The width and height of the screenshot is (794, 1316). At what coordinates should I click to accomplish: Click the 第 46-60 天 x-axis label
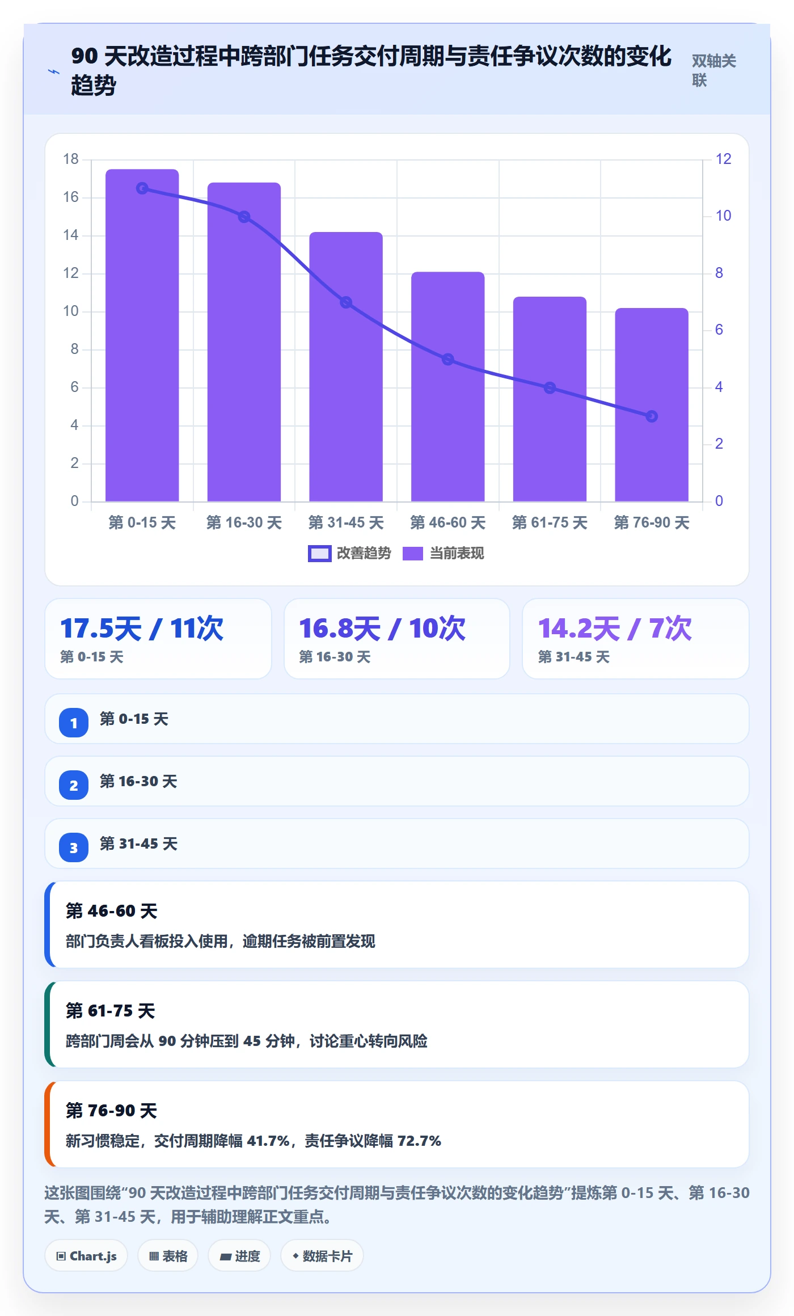click(448, 522)
